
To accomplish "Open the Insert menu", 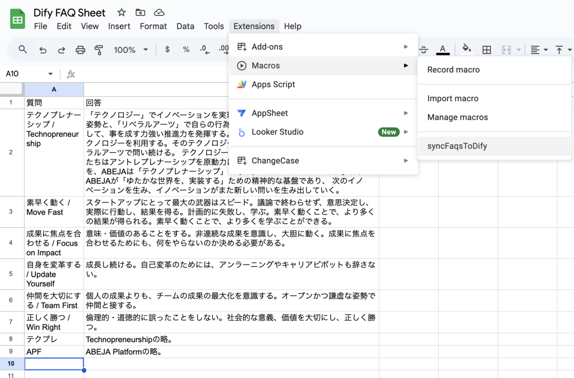I will tap(119, 26).
